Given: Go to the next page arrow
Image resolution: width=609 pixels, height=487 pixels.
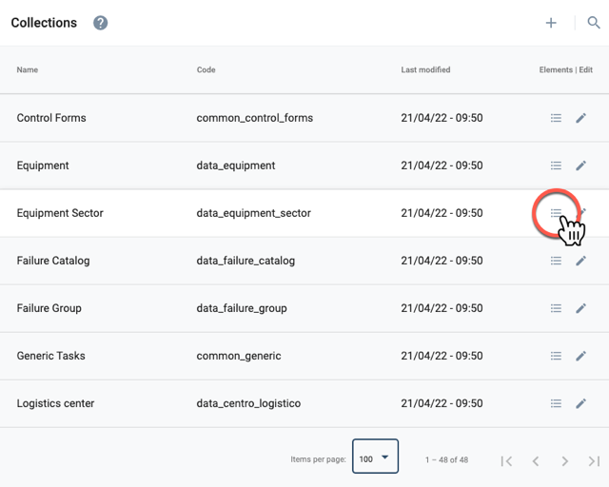Looking at the screenshot, I should pos(564,461).
